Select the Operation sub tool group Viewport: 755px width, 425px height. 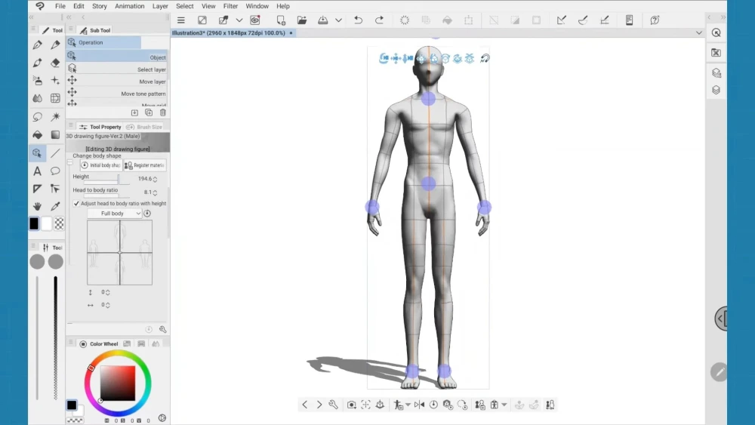pos(103,42)
